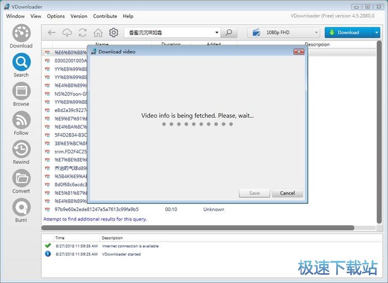Open the Contribute menu
The width and height of the screenshot is (388, 283).
tap(105, 16)
